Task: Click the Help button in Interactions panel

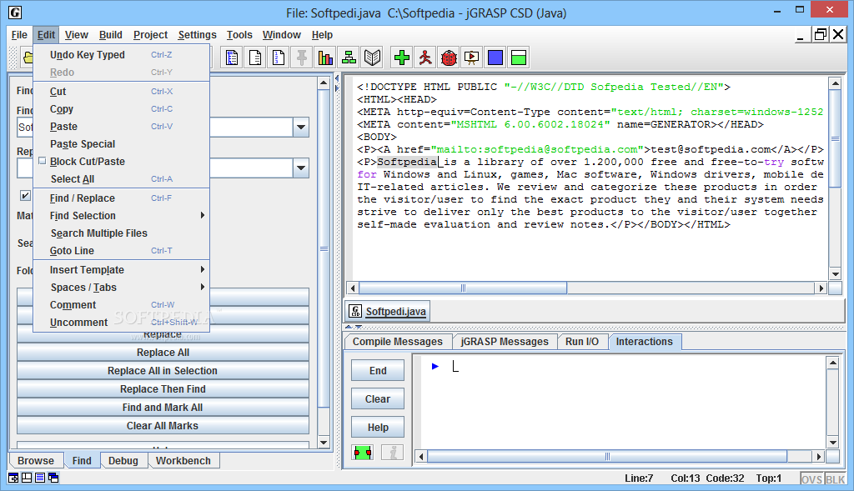Action: pyautogui.click(x=378, y=428)
